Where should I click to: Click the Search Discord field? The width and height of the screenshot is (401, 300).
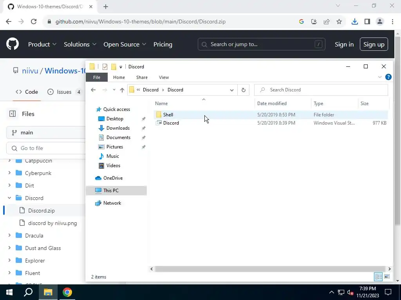(321, 90)
